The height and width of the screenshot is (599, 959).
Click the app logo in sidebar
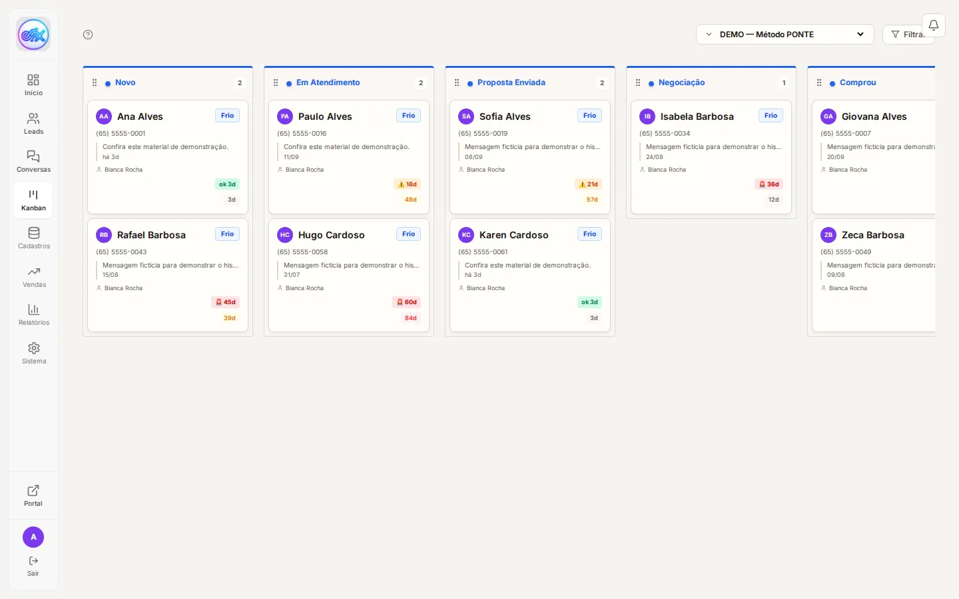tap(33, 34)
